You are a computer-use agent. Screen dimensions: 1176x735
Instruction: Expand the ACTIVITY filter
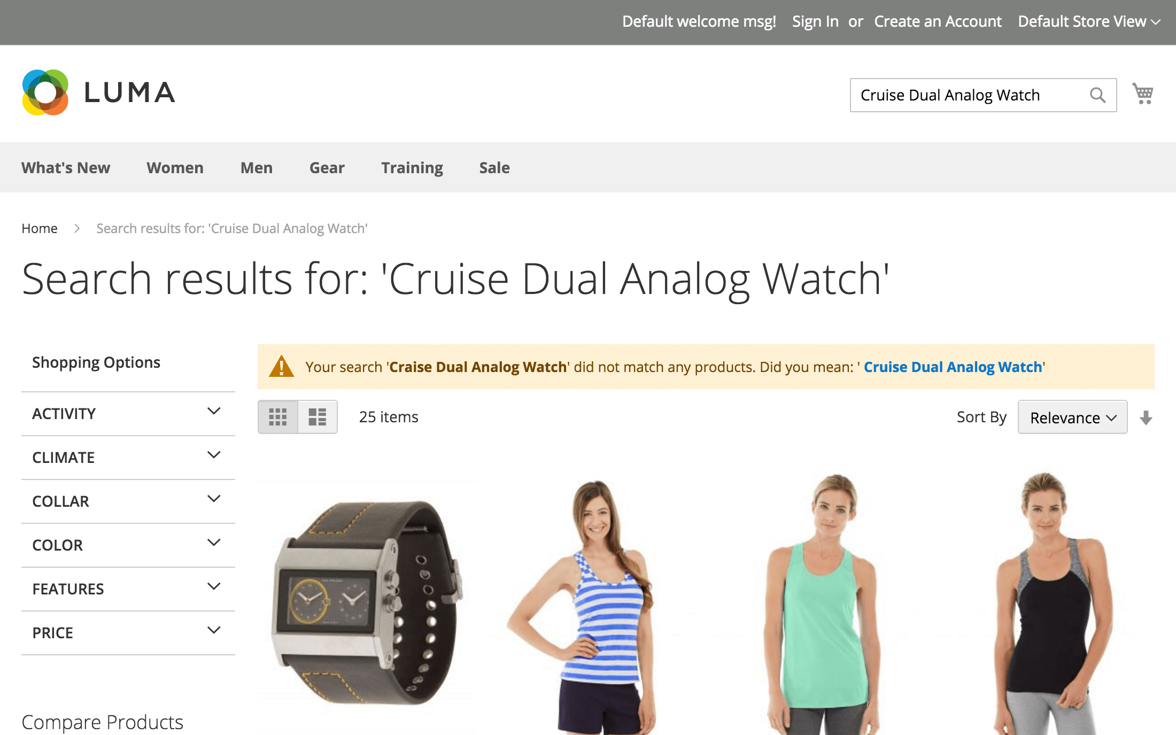coord(128,414)
